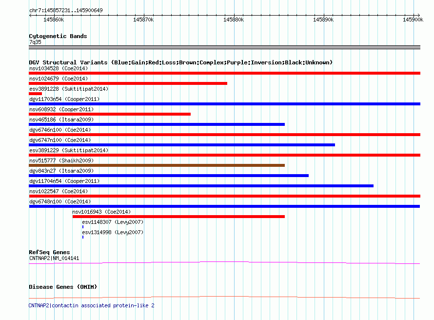Screen dimensions: 434x320
Task: Open nsv1016943 (Coe2014) label
Action: pos(101,212)
